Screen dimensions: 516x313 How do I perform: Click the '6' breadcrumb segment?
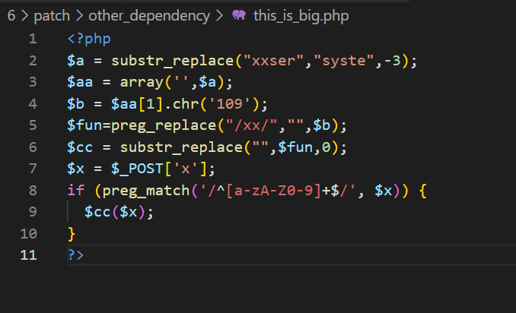point(11,16)
